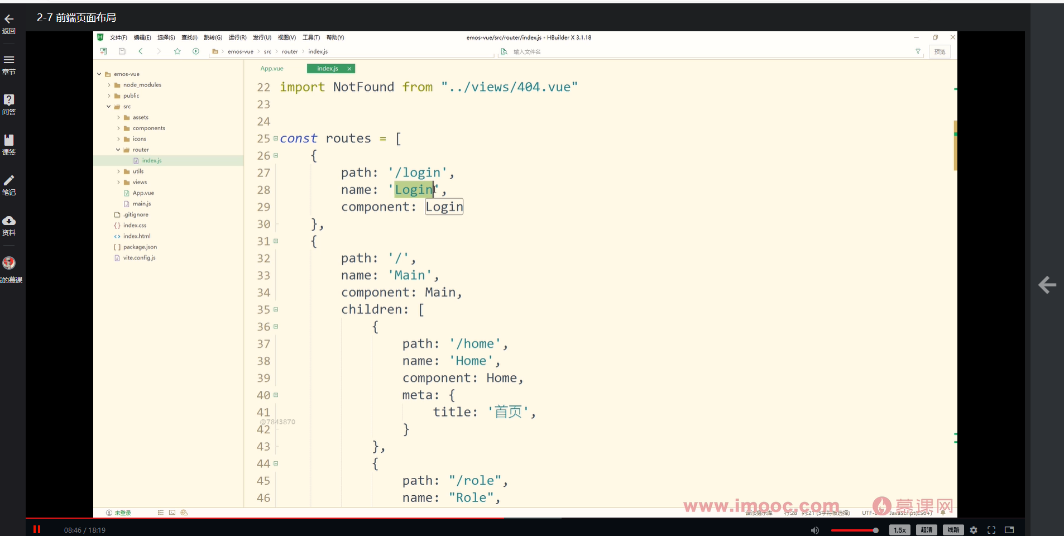Click the back arrow 返回 in player sidebar
This screenshot has width=1064, height=536.
coord(9,23)
